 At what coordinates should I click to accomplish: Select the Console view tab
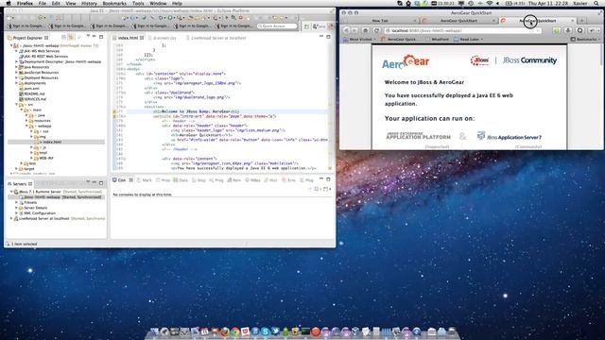click(x=122, y=180)
